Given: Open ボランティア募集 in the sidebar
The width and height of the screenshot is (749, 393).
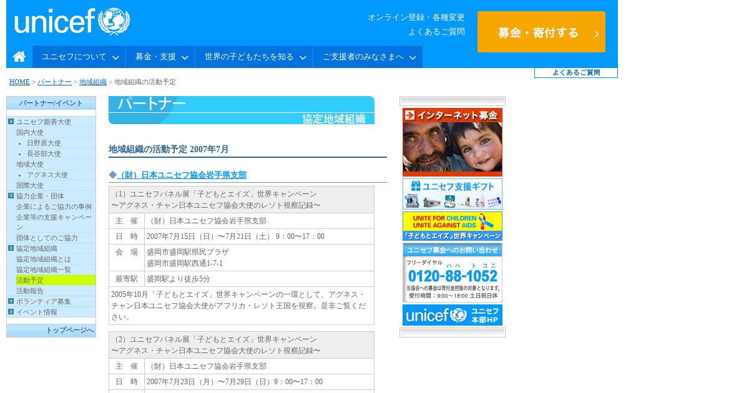Looking at the screenshot, I should coord(44,301).
